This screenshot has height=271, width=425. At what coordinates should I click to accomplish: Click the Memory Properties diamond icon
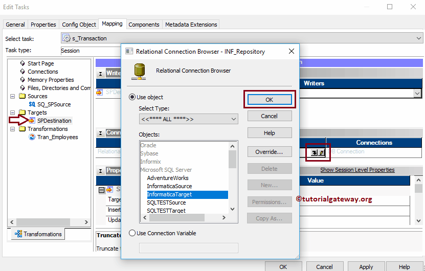tap(23, 80)
